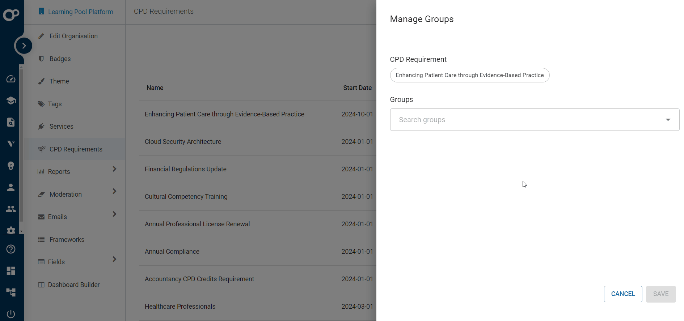Image resolution: width=684 pixels, height=321 pixels.
Task: Click the list icon beside Frameworks
Action: pos(41,239)
